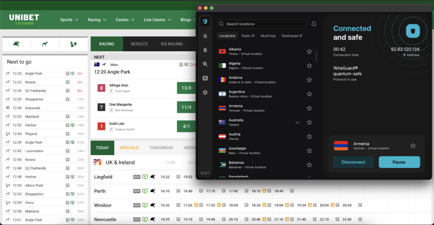Viewport: 434px width, 225px height.
Task: Click the BOG badge on Perth row
Action: [137, 191]
